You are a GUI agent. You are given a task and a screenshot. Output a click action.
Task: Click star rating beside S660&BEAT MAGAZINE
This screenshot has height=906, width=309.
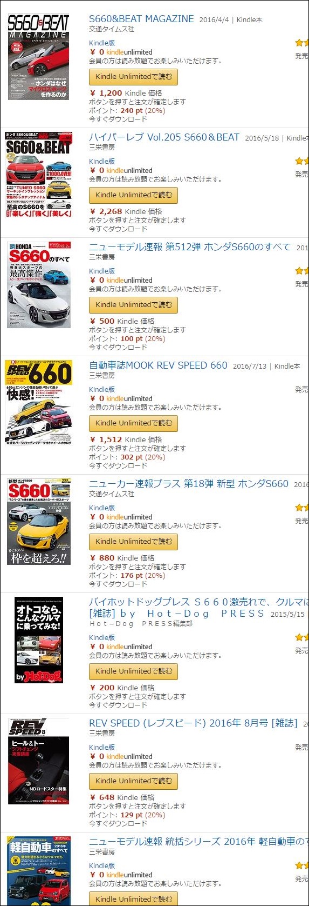point(302,43)
